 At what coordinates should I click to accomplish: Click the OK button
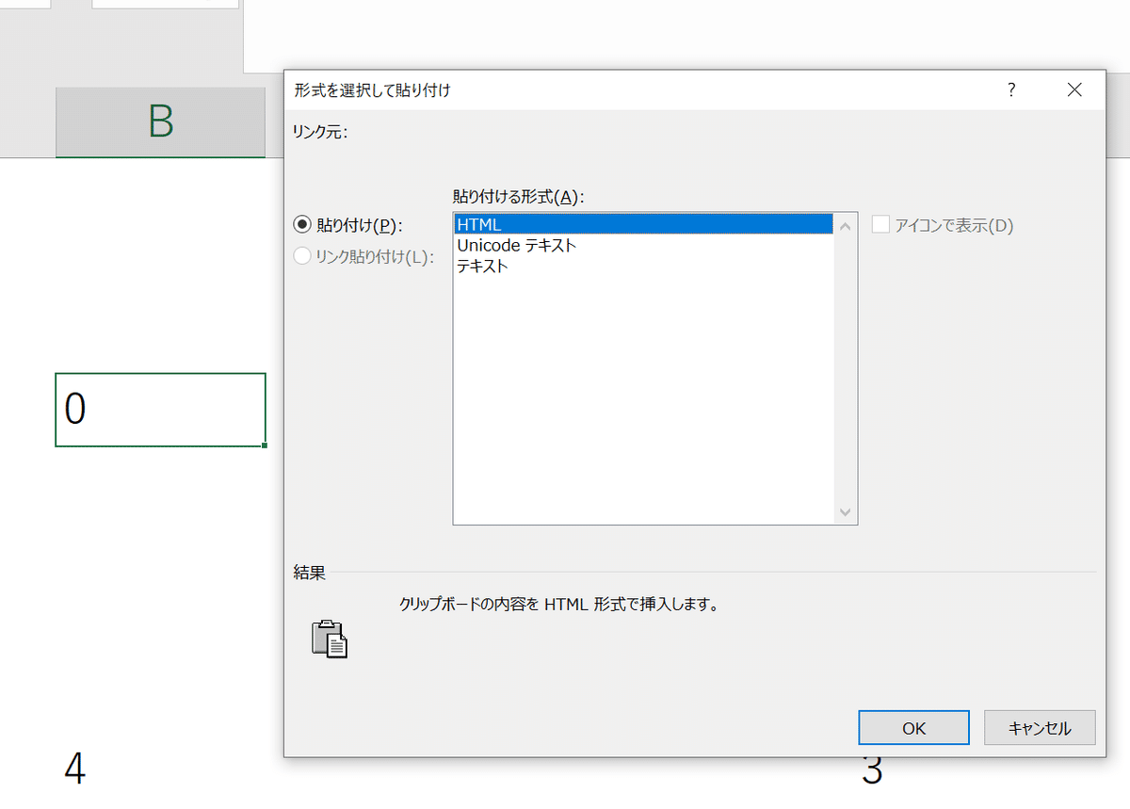coord(912,727)
